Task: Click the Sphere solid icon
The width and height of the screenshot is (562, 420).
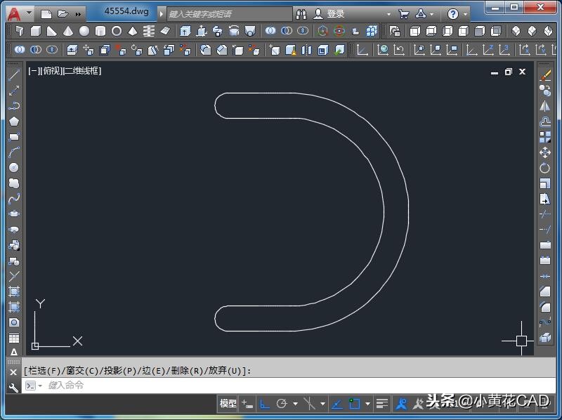Action: [84, 31]
